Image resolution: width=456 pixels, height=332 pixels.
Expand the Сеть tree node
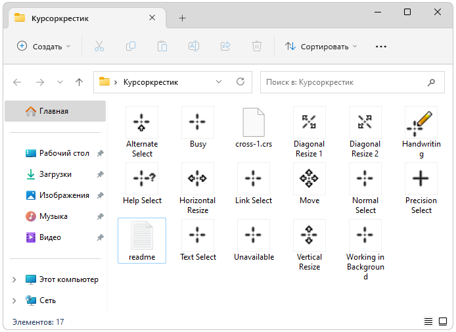click(x=14, y=300)
